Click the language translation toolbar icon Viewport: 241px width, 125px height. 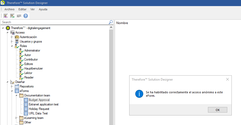pyautogui.click(x=19, y=16)
